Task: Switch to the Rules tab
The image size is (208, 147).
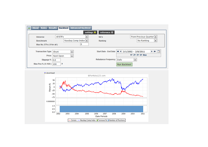Action: pyautogui.click(x=44, y=28)
